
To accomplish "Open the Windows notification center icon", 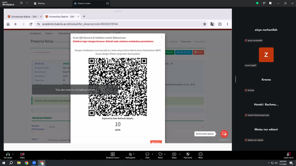I will click(x=291, y=163).
